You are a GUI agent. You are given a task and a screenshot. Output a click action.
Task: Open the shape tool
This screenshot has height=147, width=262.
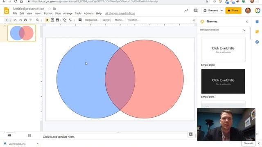(65, 20)
